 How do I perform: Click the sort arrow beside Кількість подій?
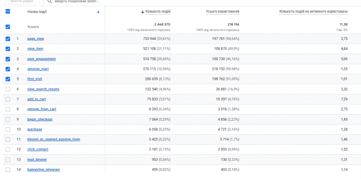[142, 12]
